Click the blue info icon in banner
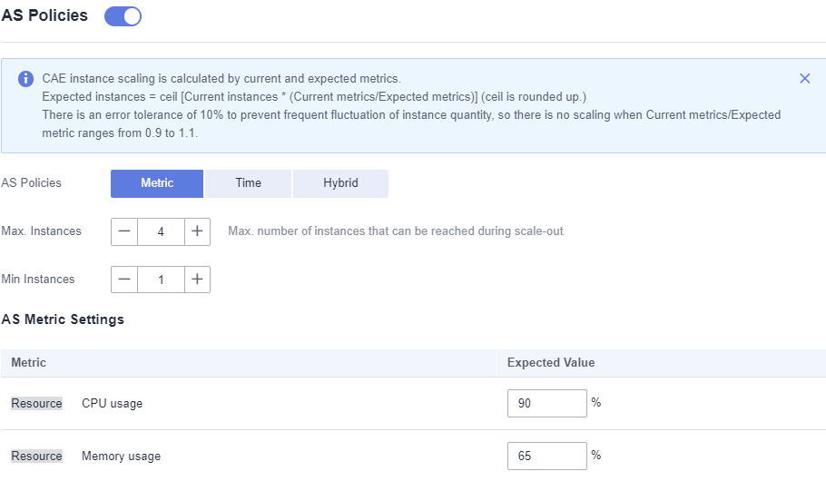 point(25,79)
